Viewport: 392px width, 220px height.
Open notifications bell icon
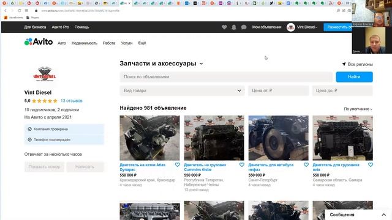234,27
